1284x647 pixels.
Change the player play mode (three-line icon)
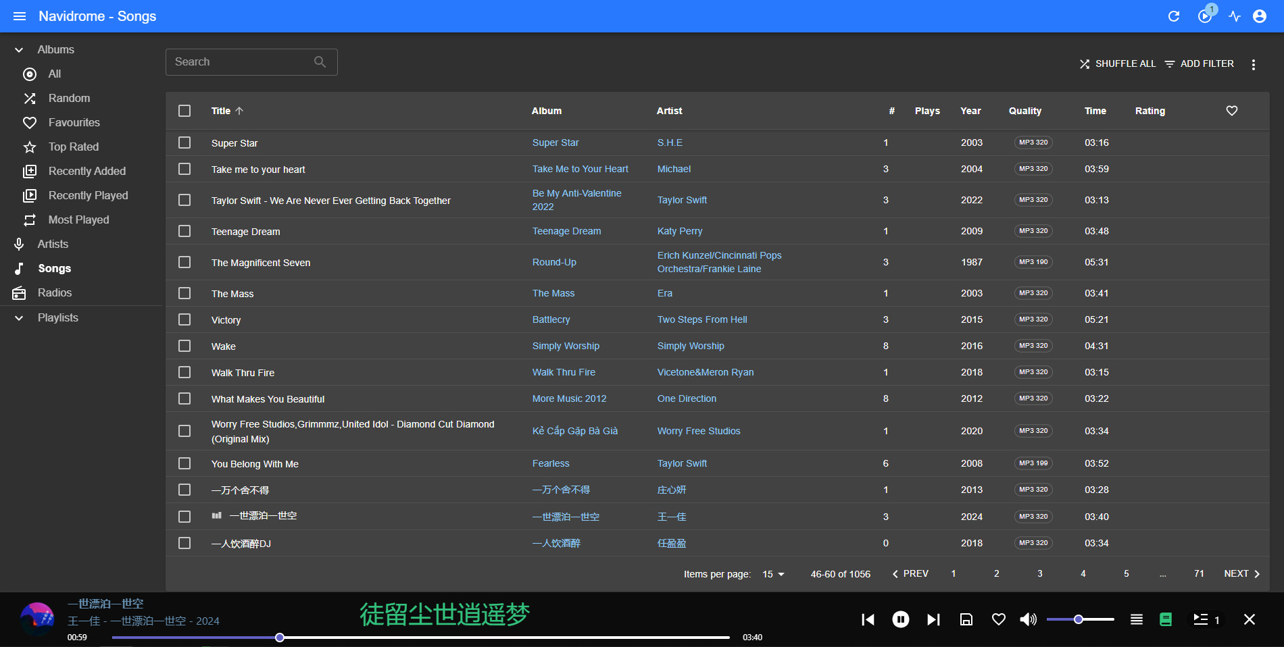pos(1137,619)
